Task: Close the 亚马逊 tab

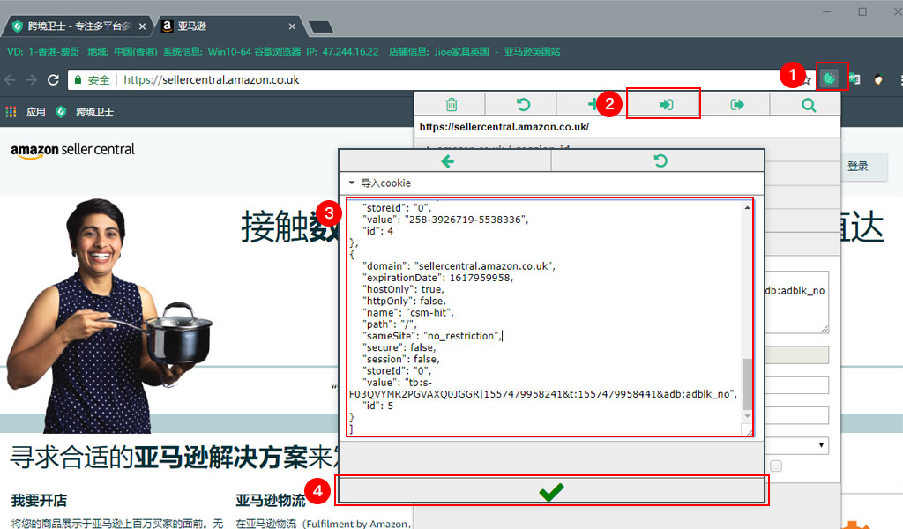Action: (x=292, y=26)
